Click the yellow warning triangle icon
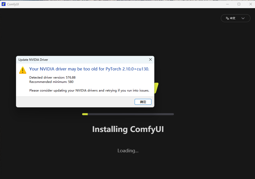This screenshot has height=179, width=255. 23,70
